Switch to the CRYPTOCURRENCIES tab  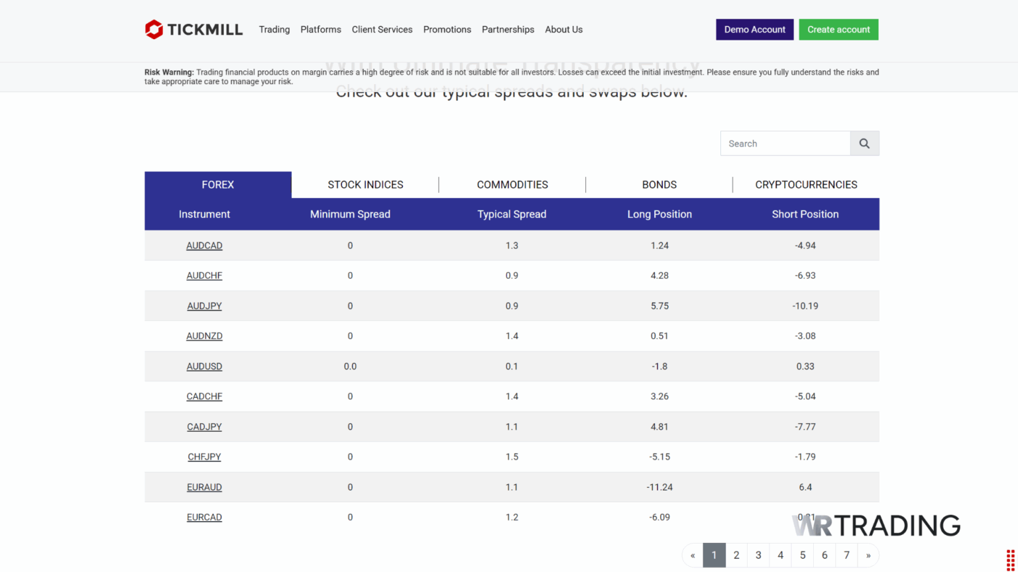[806, 185]
